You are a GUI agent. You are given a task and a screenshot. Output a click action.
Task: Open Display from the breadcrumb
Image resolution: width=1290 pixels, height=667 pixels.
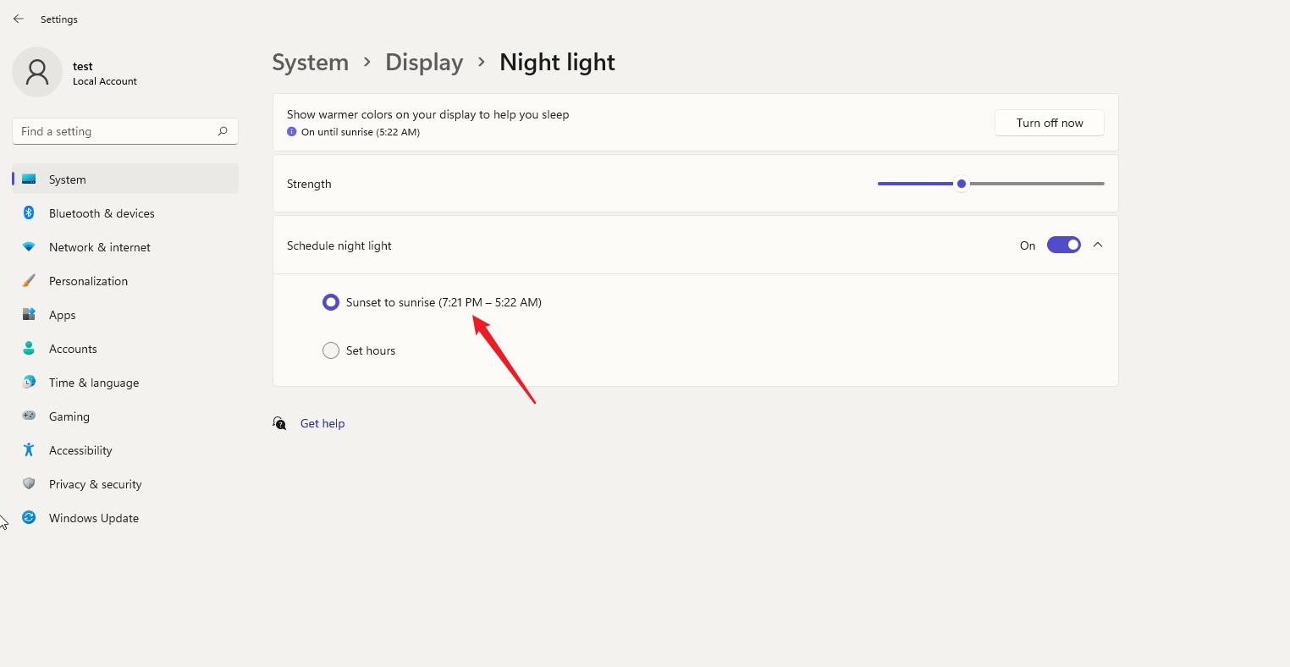point(424,62)
